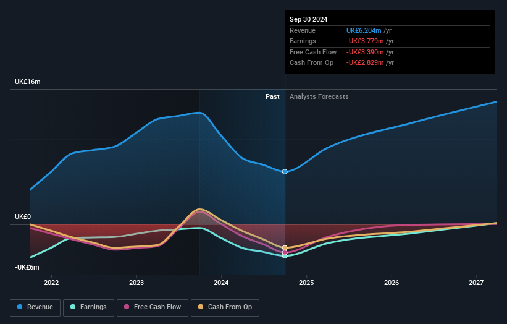Select the 2027 x-axis label
Image resolution: width=507 pixels, height=324 pixels.
tap(476, 283)
